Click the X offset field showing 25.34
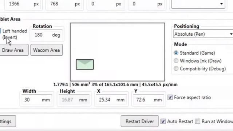Viewport: 233px width, 131px height. point(111,100)
